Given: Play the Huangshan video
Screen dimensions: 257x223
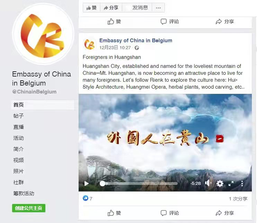Looking at the screenshot, I should click(x=86, y=184).
